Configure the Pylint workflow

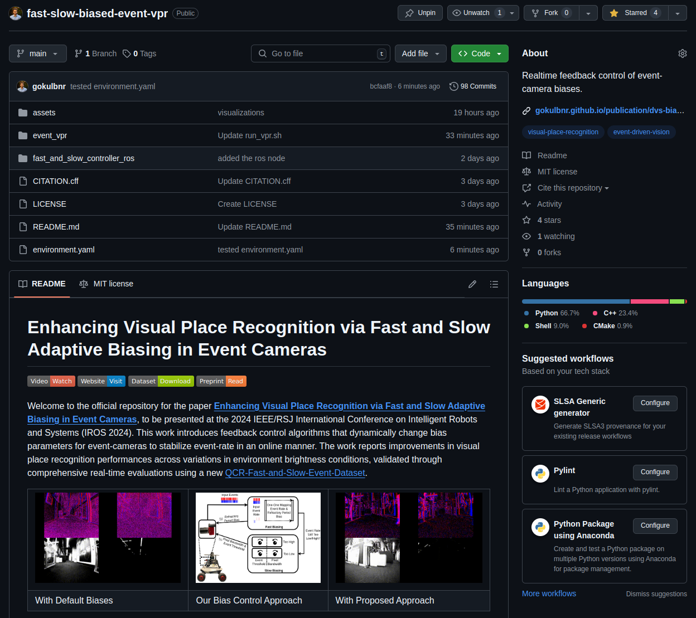click(x=655, y=472)
